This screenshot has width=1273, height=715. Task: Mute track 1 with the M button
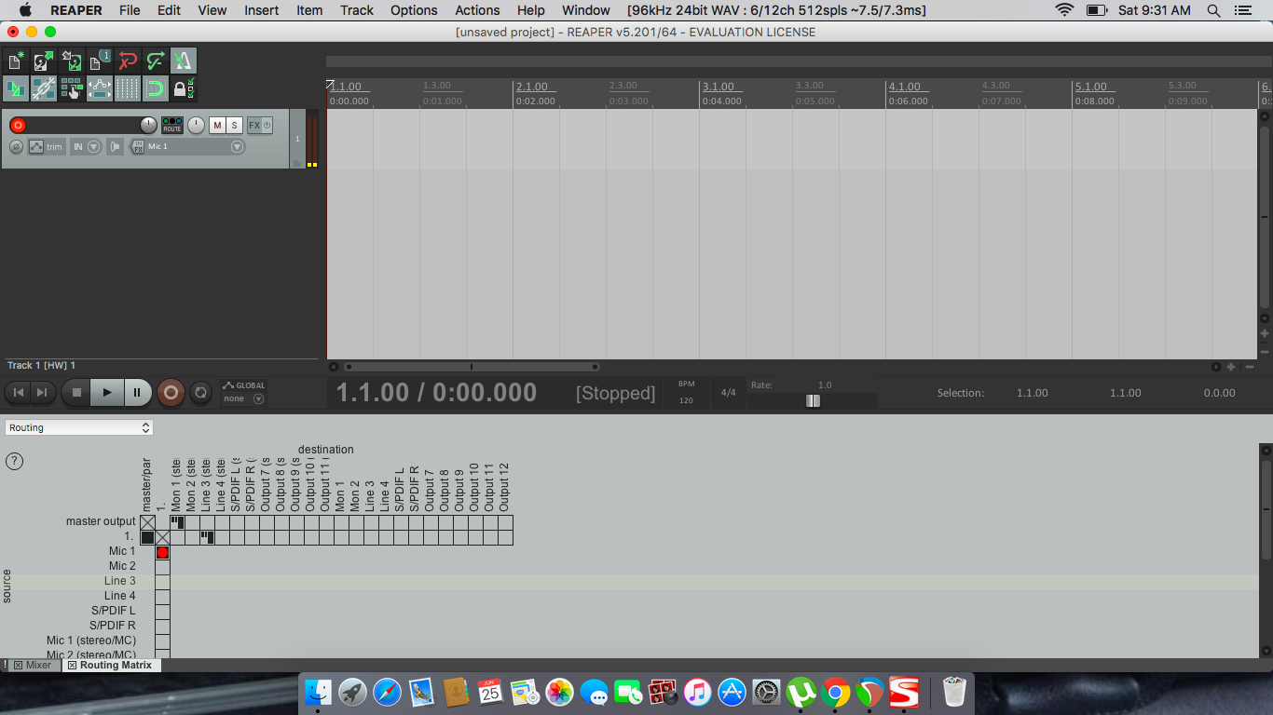[x=217, y=126]
